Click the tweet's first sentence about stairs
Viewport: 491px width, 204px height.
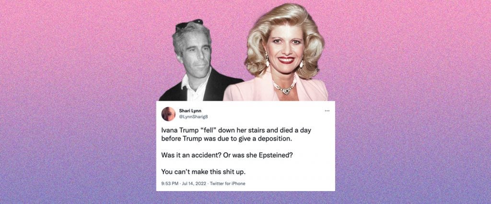coord(236,134)
